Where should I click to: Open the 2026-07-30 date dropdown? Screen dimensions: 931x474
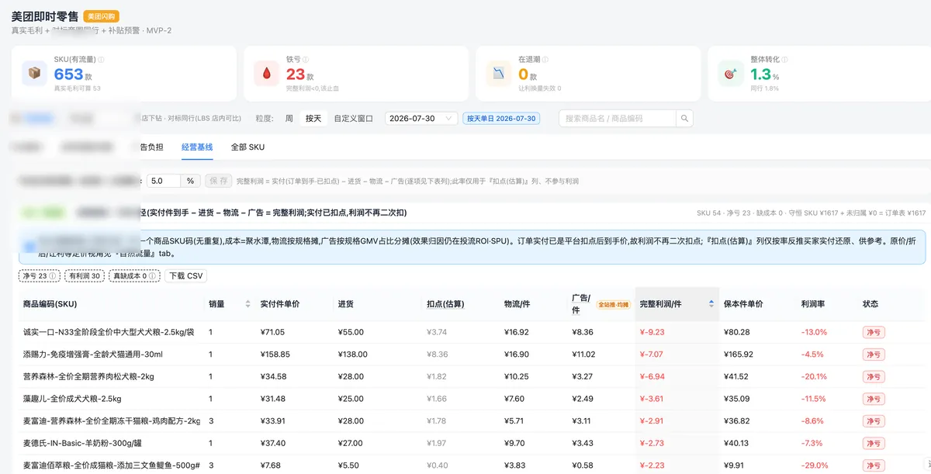(x=421, y=119)
